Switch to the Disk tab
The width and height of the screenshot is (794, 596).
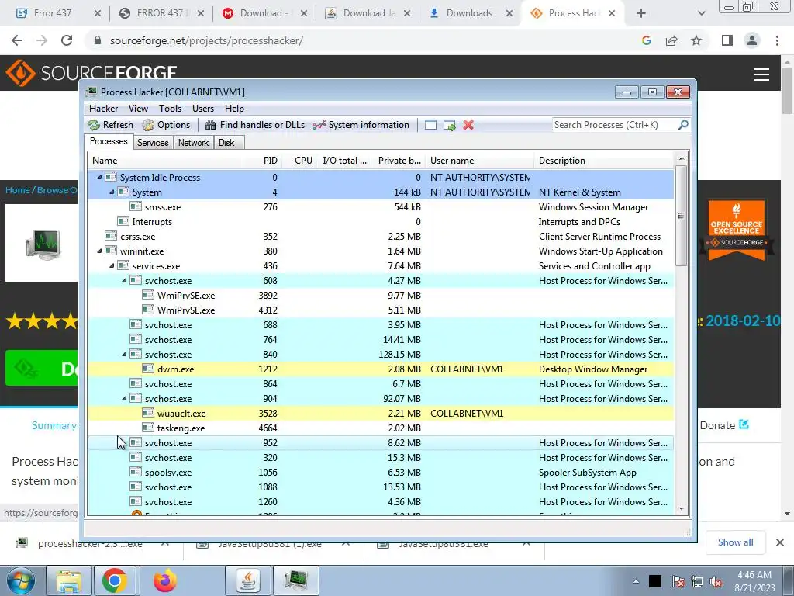click(227, 143)
